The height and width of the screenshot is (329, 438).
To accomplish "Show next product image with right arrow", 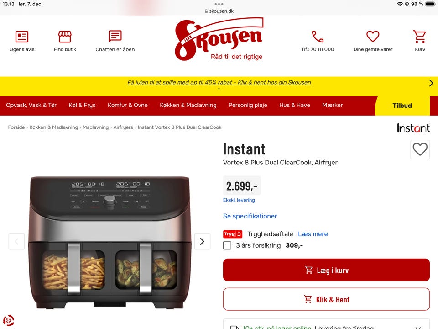I will (202, 241).
